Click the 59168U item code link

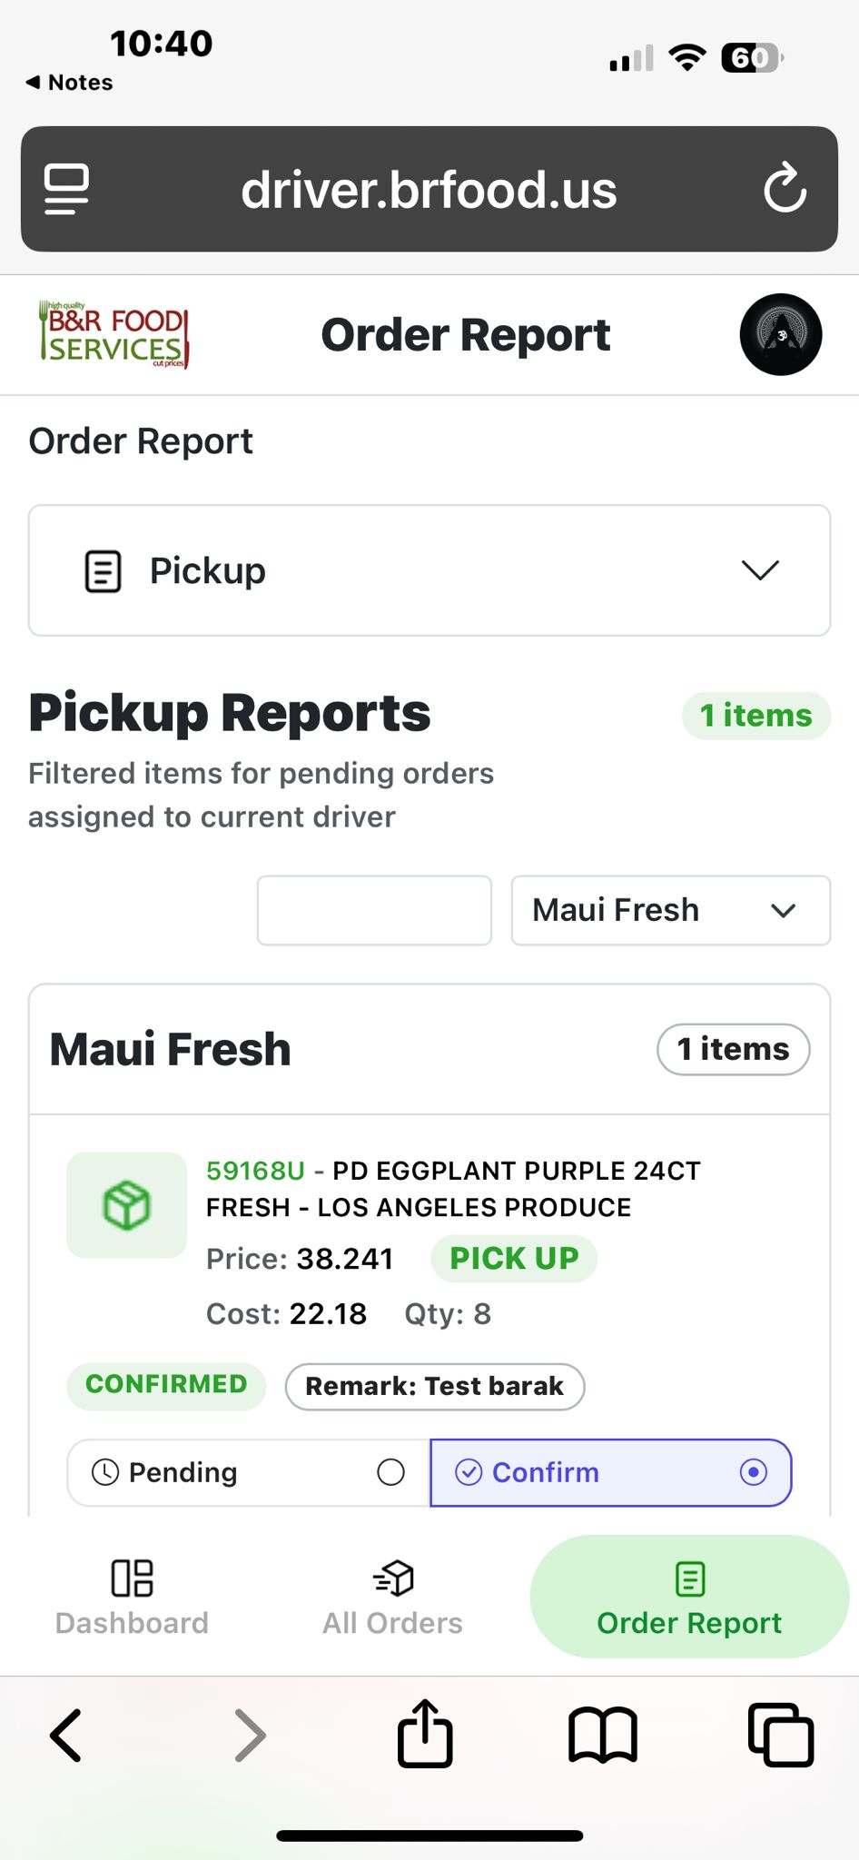pos(255,1171)
